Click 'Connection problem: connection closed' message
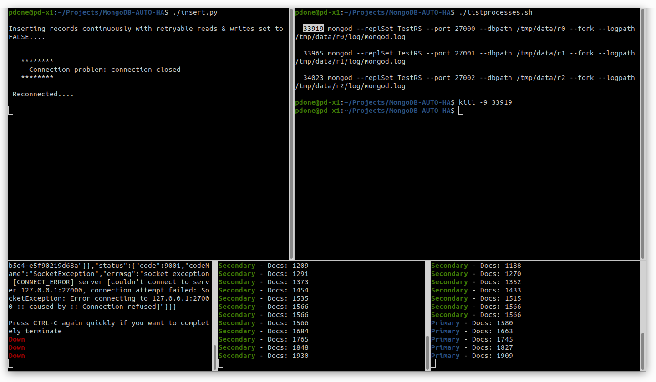 click(x=105, y=70)
